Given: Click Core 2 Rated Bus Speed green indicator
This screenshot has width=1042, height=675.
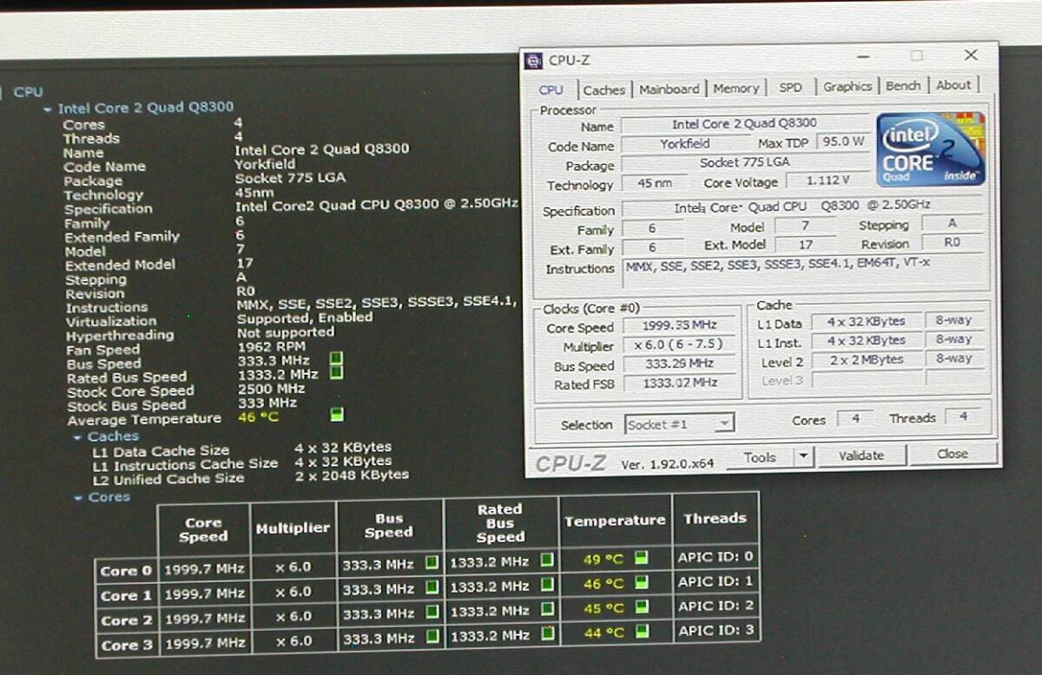Looking at the screenshot, I should [547, 610].
